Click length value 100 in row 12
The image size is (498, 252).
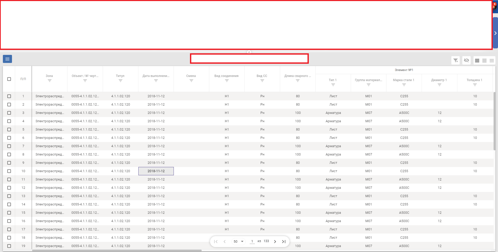pyautogui.click(x=298, y=188)
